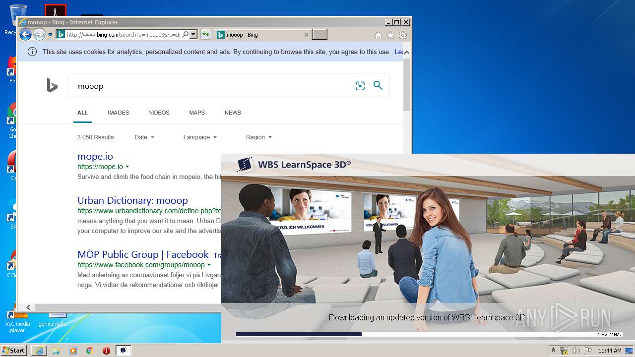Click the WBS LearnSpace 3D logo
Viewport: 635px width, 357px height.
coord(294,165)
